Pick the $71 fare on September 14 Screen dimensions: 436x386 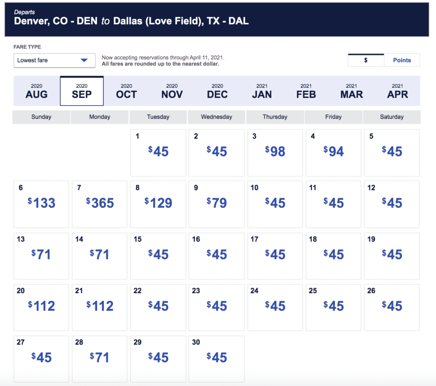(x=100, y=255)
